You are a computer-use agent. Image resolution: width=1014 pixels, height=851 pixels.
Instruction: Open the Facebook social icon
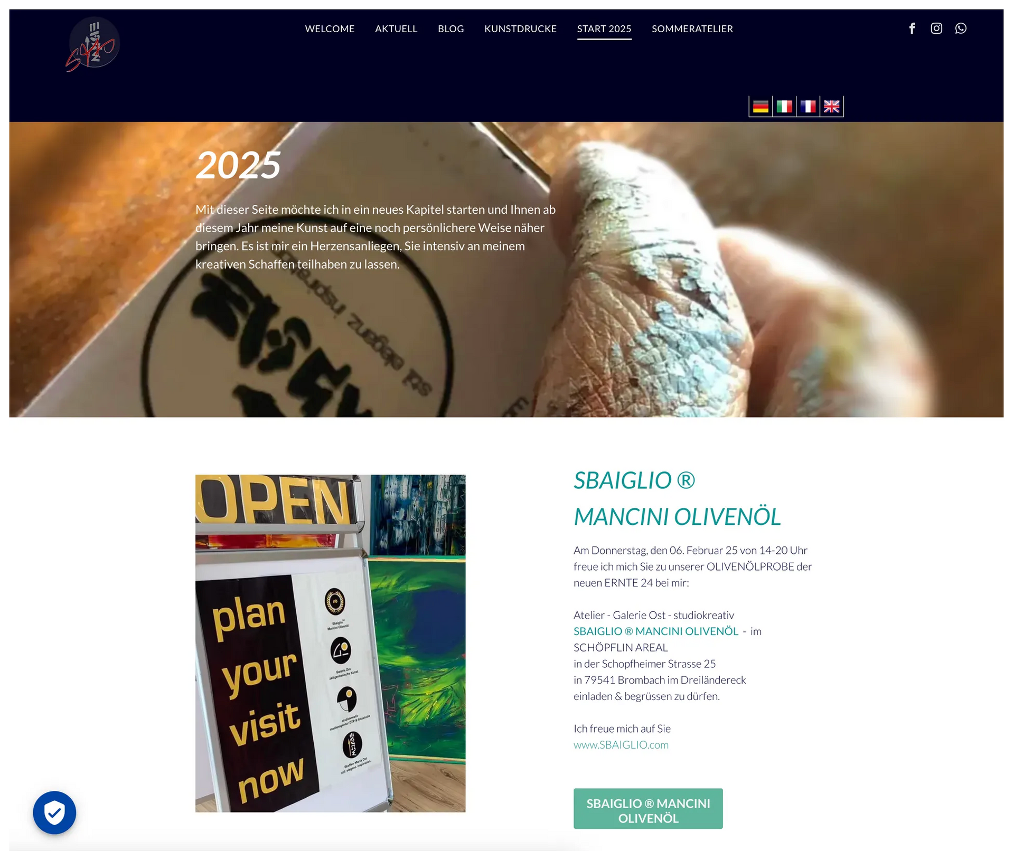tap(912, 29)
